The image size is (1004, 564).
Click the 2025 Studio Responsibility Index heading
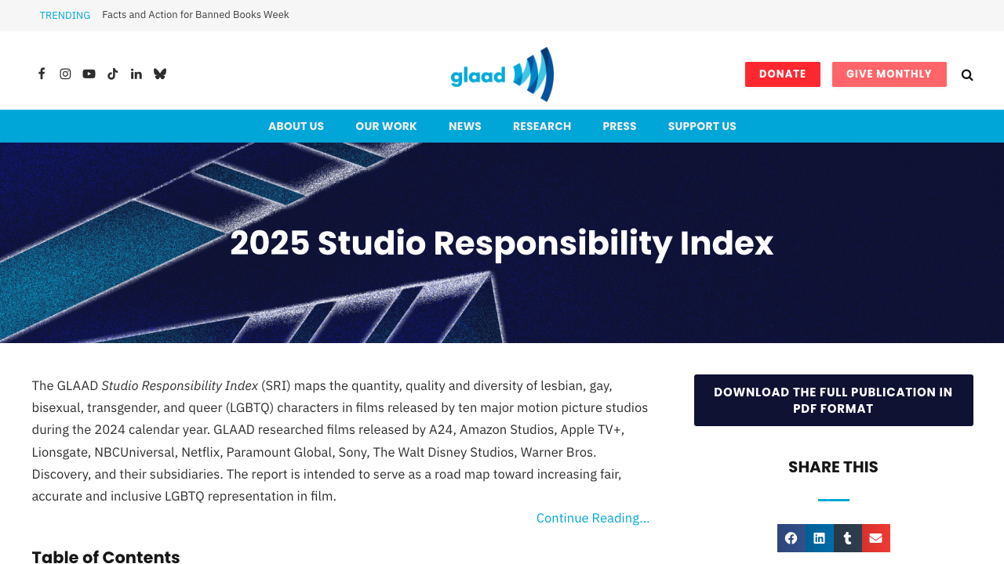click(x=502, y=243)
